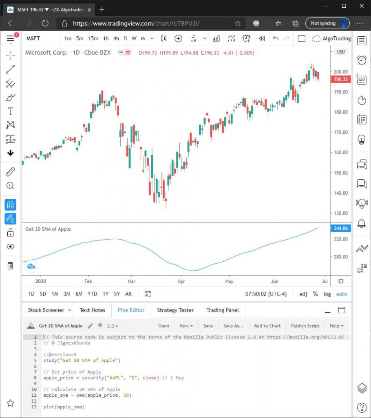Refresh the browser page

45,23
